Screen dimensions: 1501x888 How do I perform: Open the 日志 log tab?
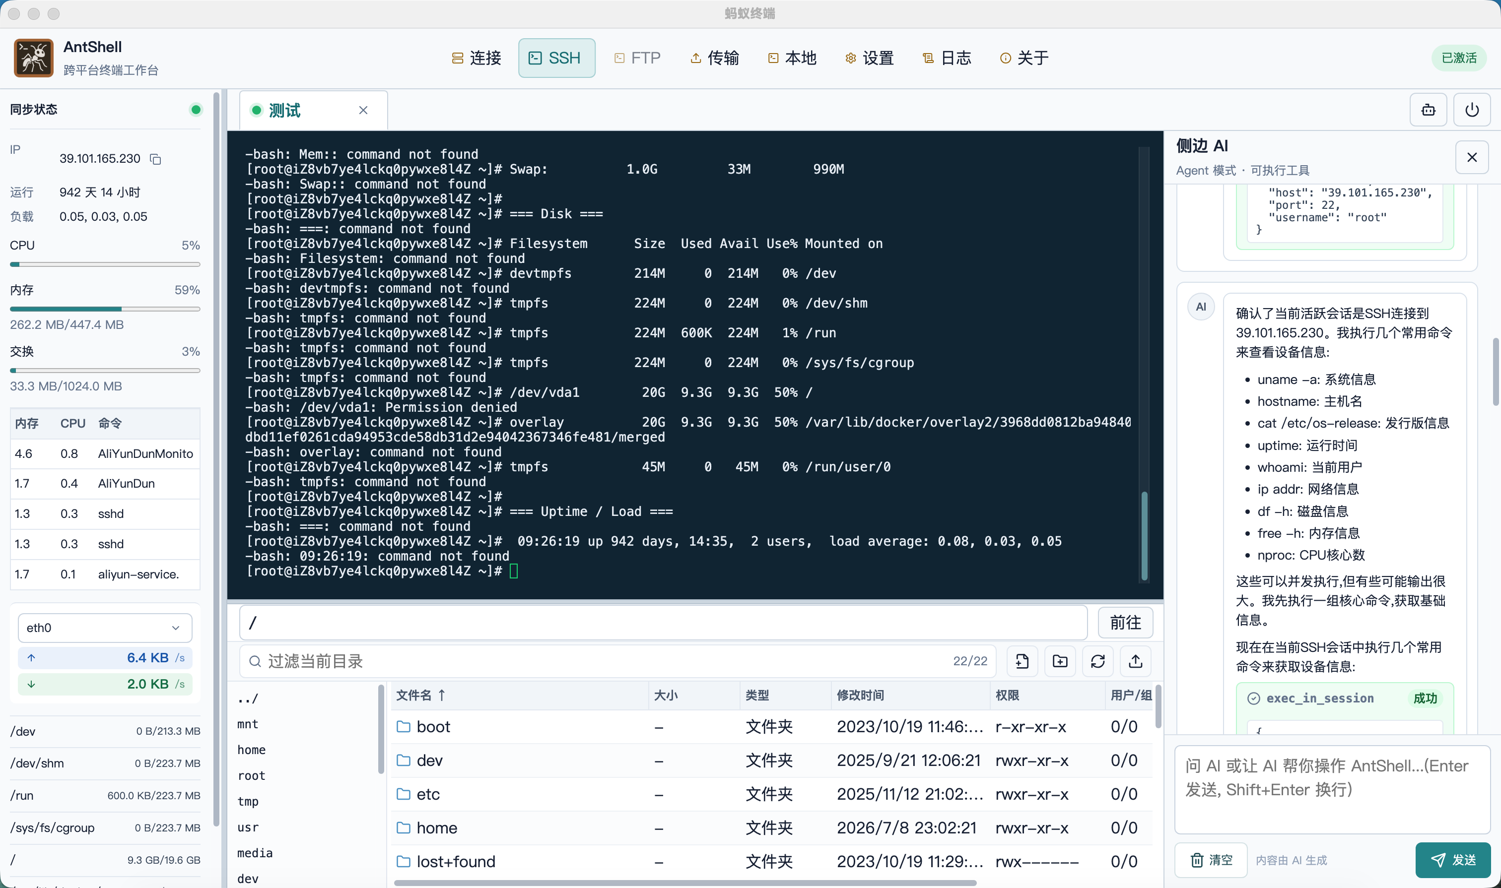947,58
